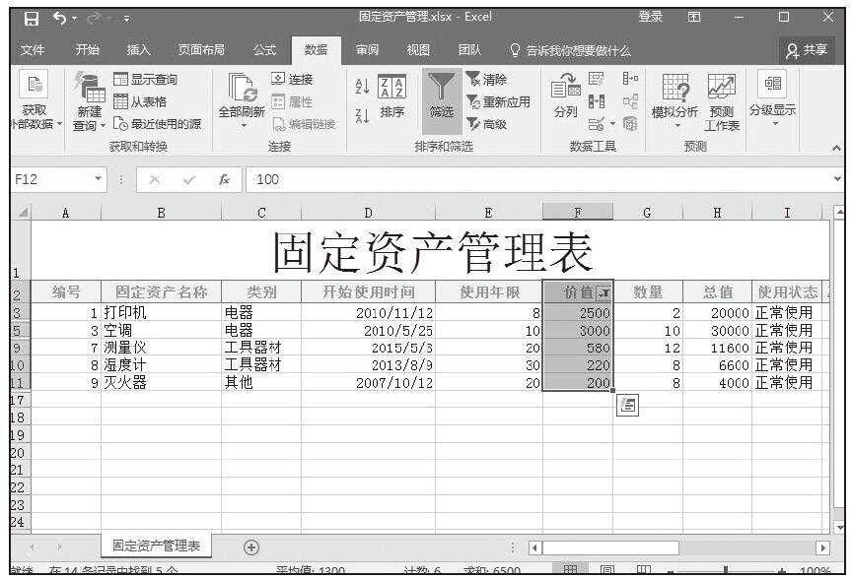Click the Quick Analysis icon below selection
The image size is (852, 579).
click(x=627, y=404)
